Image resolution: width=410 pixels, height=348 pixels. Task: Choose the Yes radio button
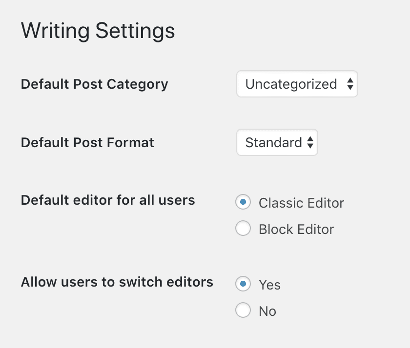point(243,284)
